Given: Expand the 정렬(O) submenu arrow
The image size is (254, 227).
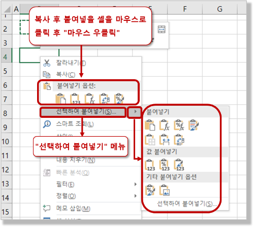Looking at the screenshot, I should [135, 196].
